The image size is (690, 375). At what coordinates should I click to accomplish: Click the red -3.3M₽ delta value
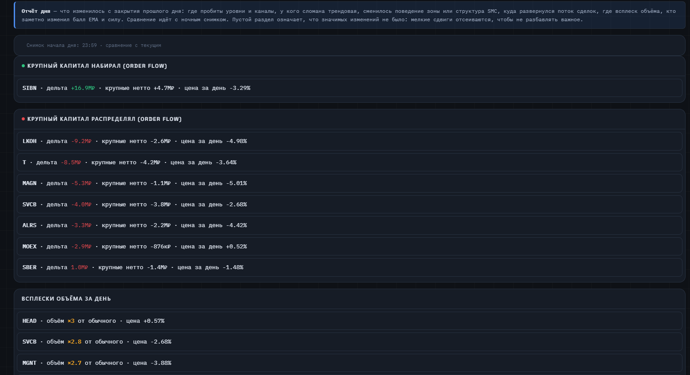click(x=81, y=225)
